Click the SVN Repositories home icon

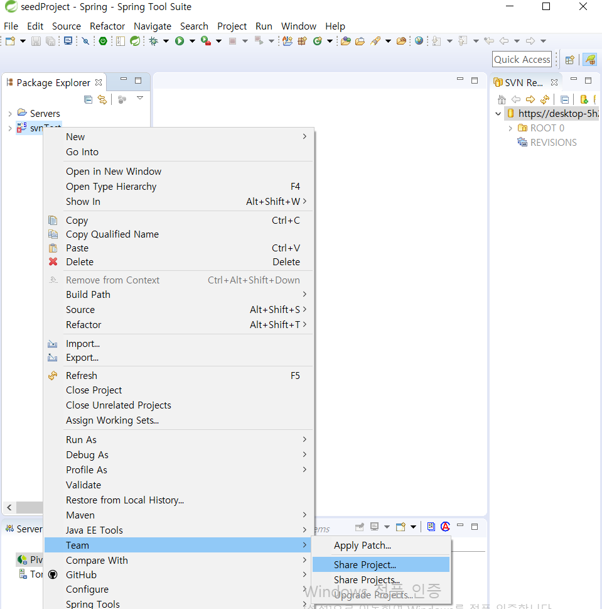click(x=502, y=100)
